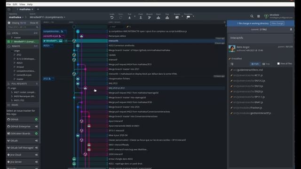Click the sort files icon in commit panel
The height and width of the screenshot is (169, 301).
[x=232, y=64]
